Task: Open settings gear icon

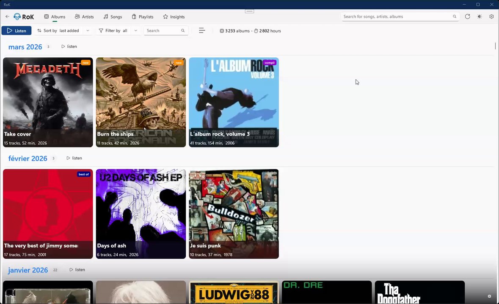Action: pyautogui.click(x=492, y=16)
